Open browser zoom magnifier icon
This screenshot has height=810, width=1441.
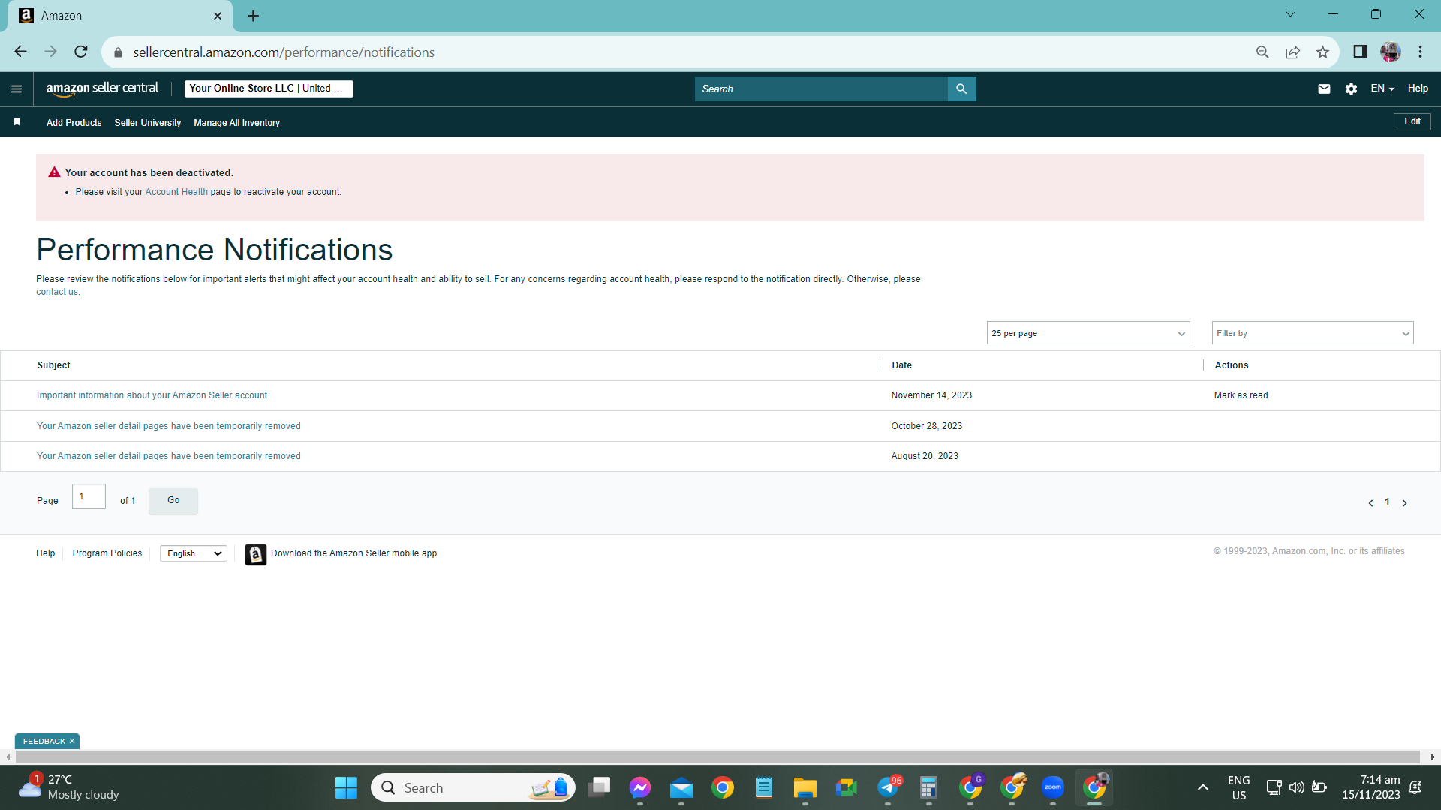1262,52
